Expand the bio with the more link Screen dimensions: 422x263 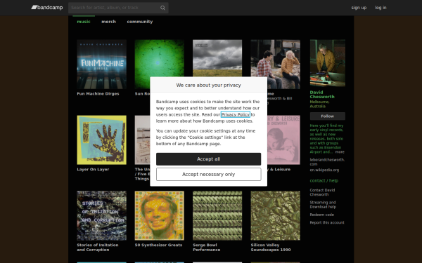click(x=340, y=152)
